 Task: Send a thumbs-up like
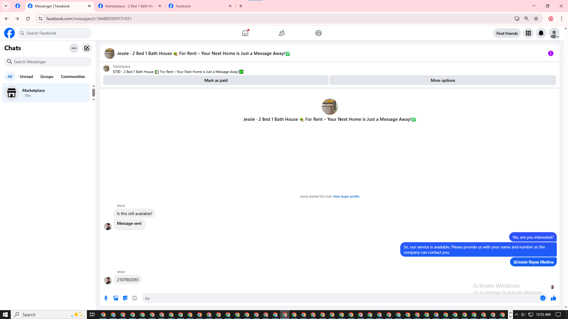click(x=553, y=298)
